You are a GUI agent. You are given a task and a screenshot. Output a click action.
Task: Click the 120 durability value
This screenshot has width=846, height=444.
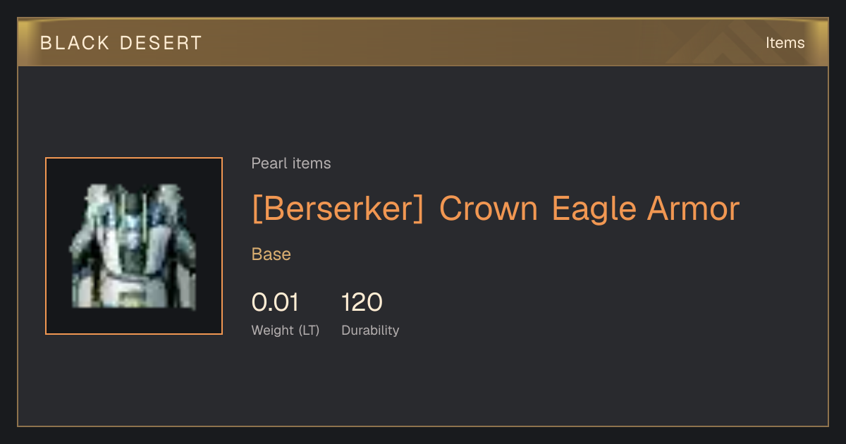click(x=362, y=302)
